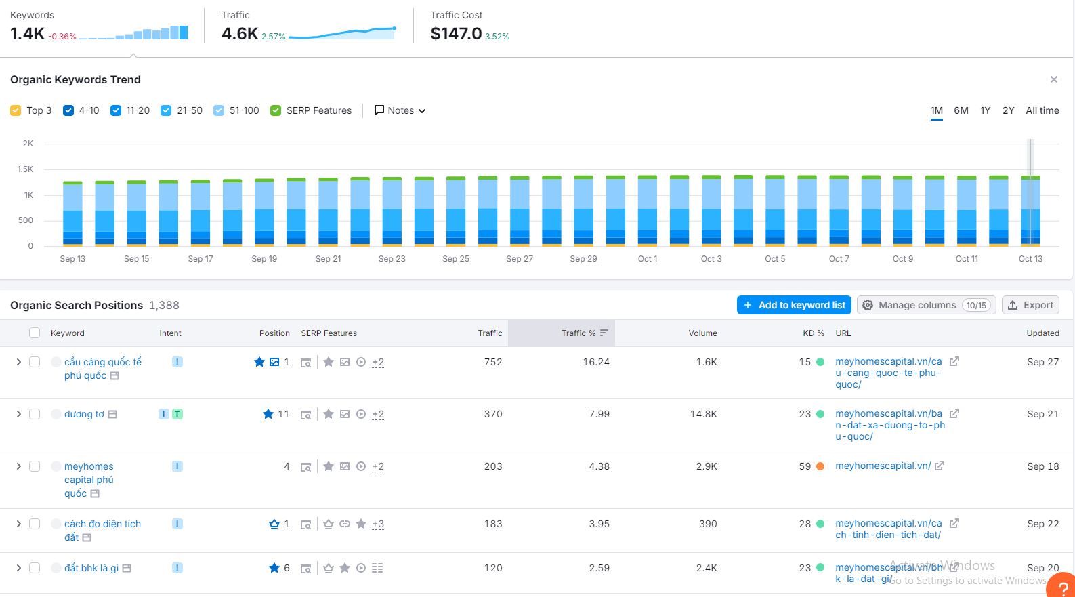Show +2 more SERP features for cầu cảng

[x=378, y=362]
